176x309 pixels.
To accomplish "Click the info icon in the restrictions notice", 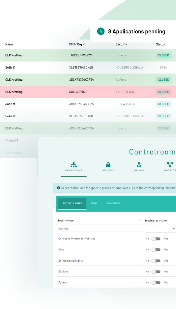I will click(59, 188).
